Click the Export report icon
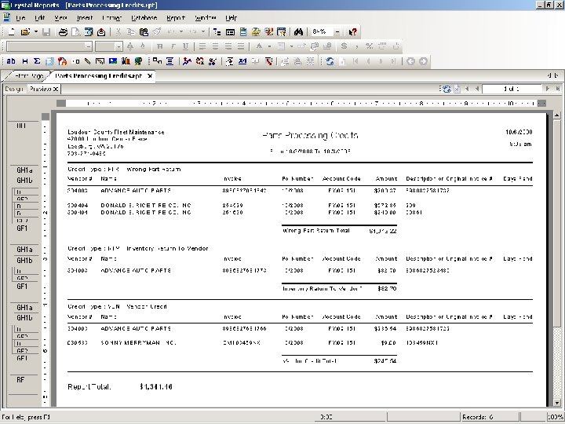565x424 pixels. point(101,32)
